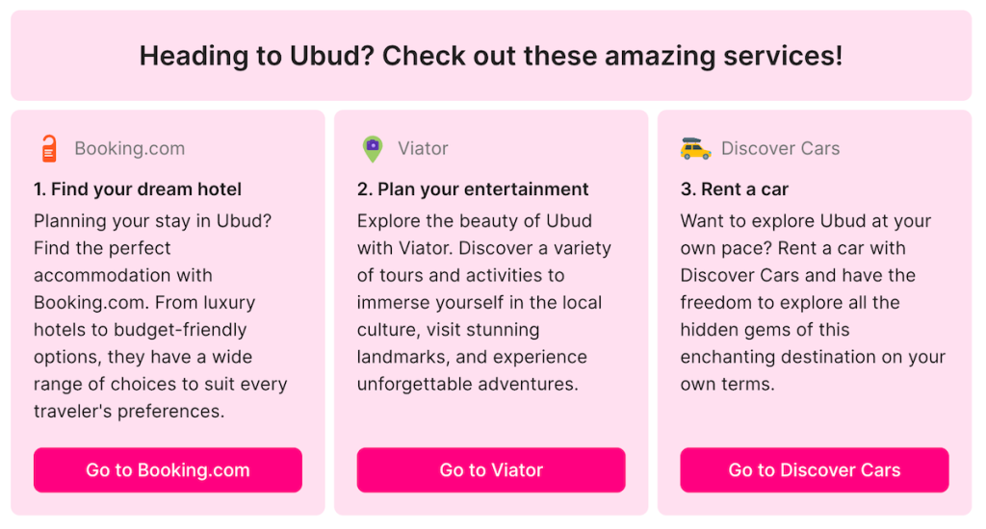
Task: Click the Discover Cars yellow car icon
Action: 695,149
